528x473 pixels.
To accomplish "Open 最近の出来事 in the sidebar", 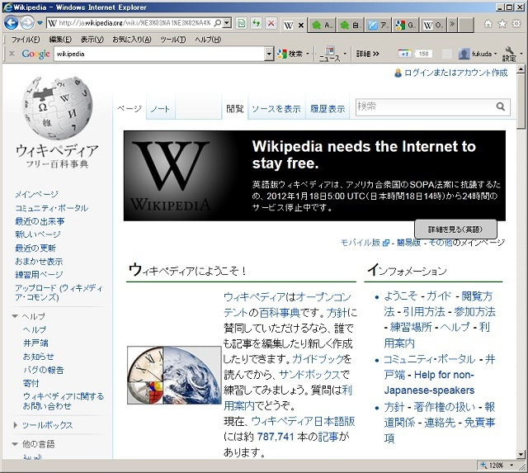I will pyautogui.click(x=40, y=221).
